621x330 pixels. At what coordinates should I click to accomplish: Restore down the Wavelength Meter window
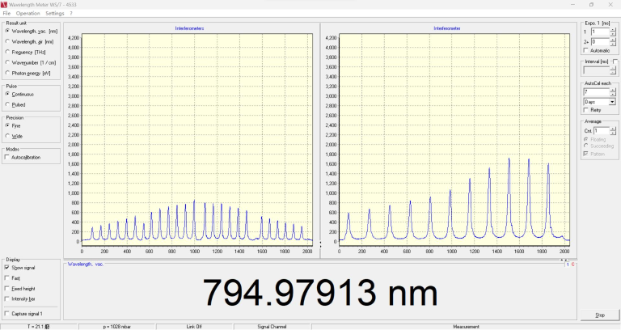pyautogui.click(x=591, y=4)
